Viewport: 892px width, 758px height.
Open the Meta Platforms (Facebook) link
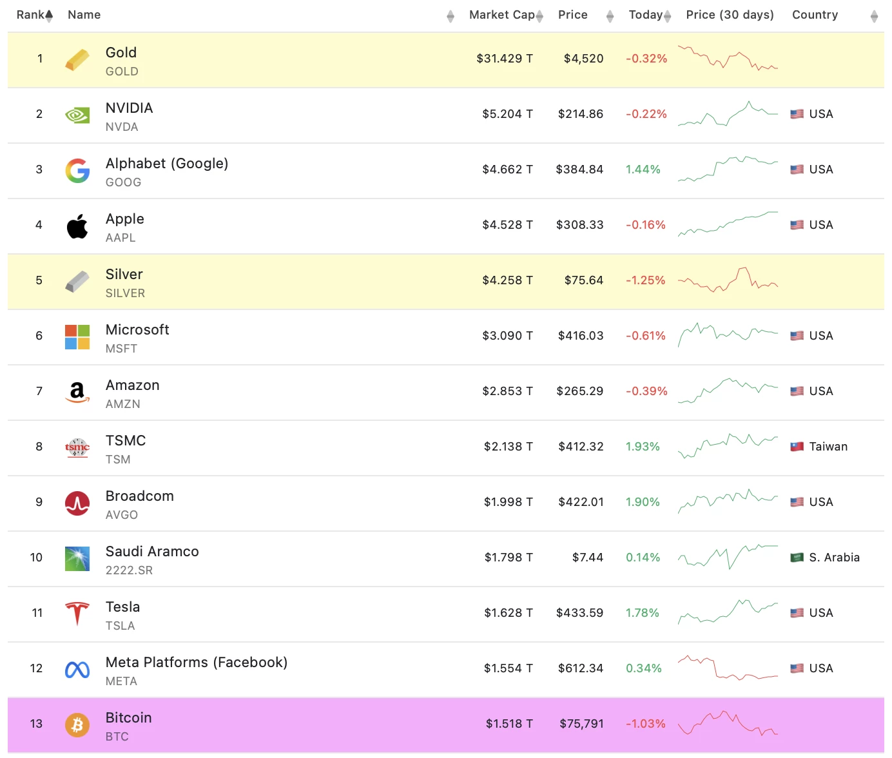pos(197,663)
